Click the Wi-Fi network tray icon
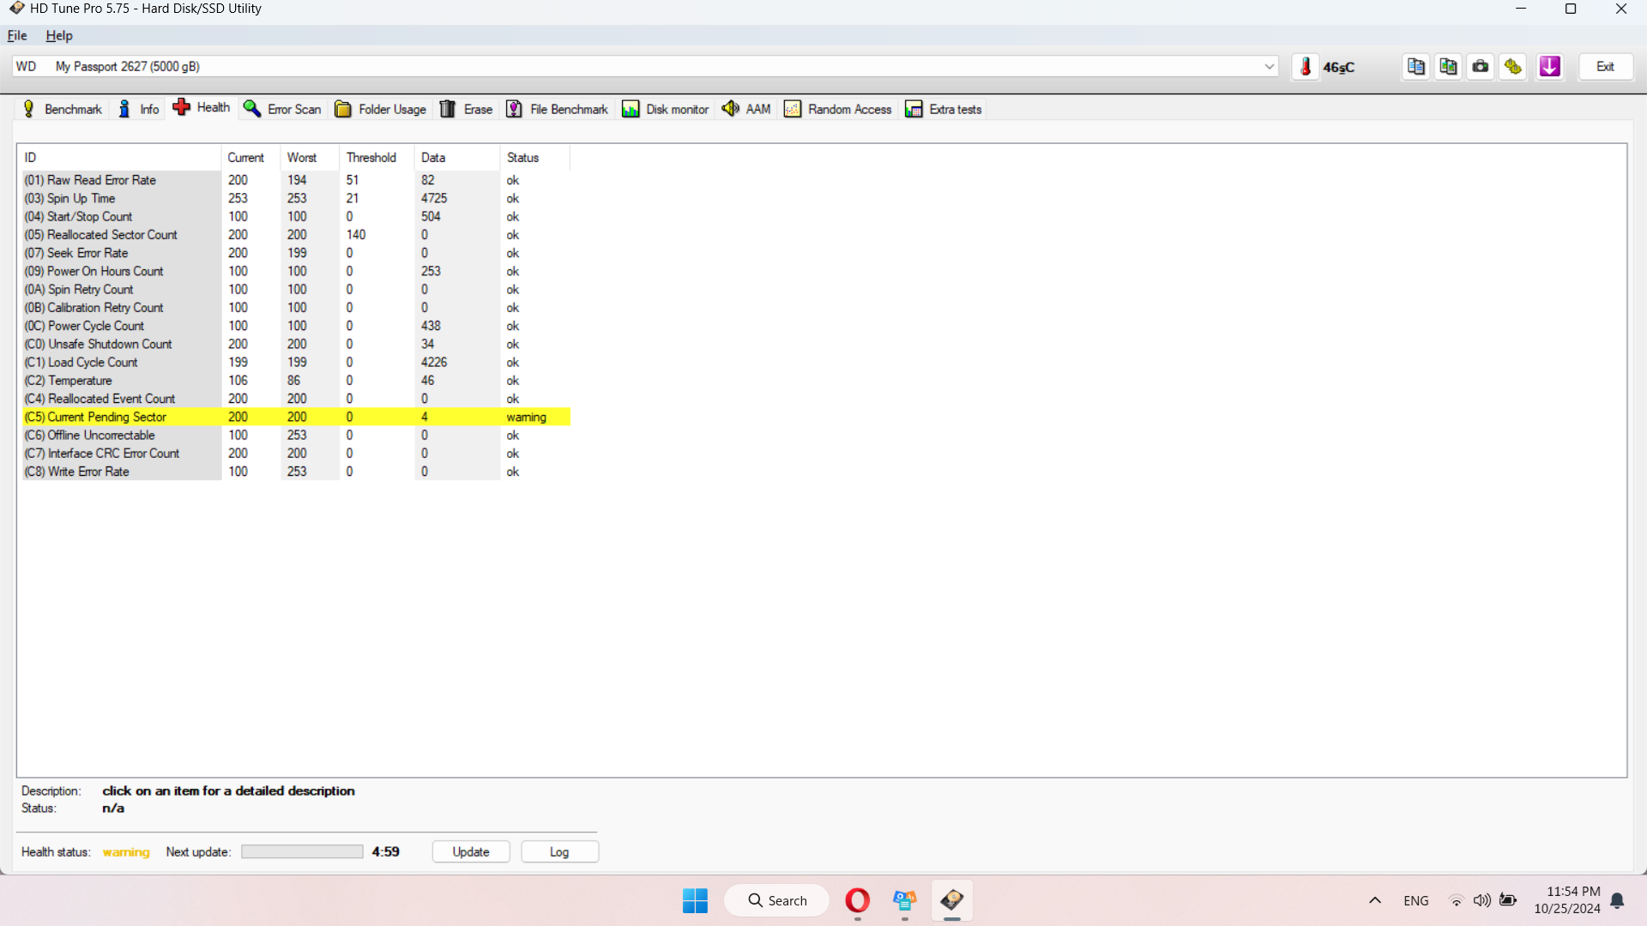Screen dimensions: 1647x926 [x=1456, y=900]
